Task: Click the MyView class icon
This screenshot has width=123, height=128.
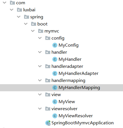Action: click(55, 102)
